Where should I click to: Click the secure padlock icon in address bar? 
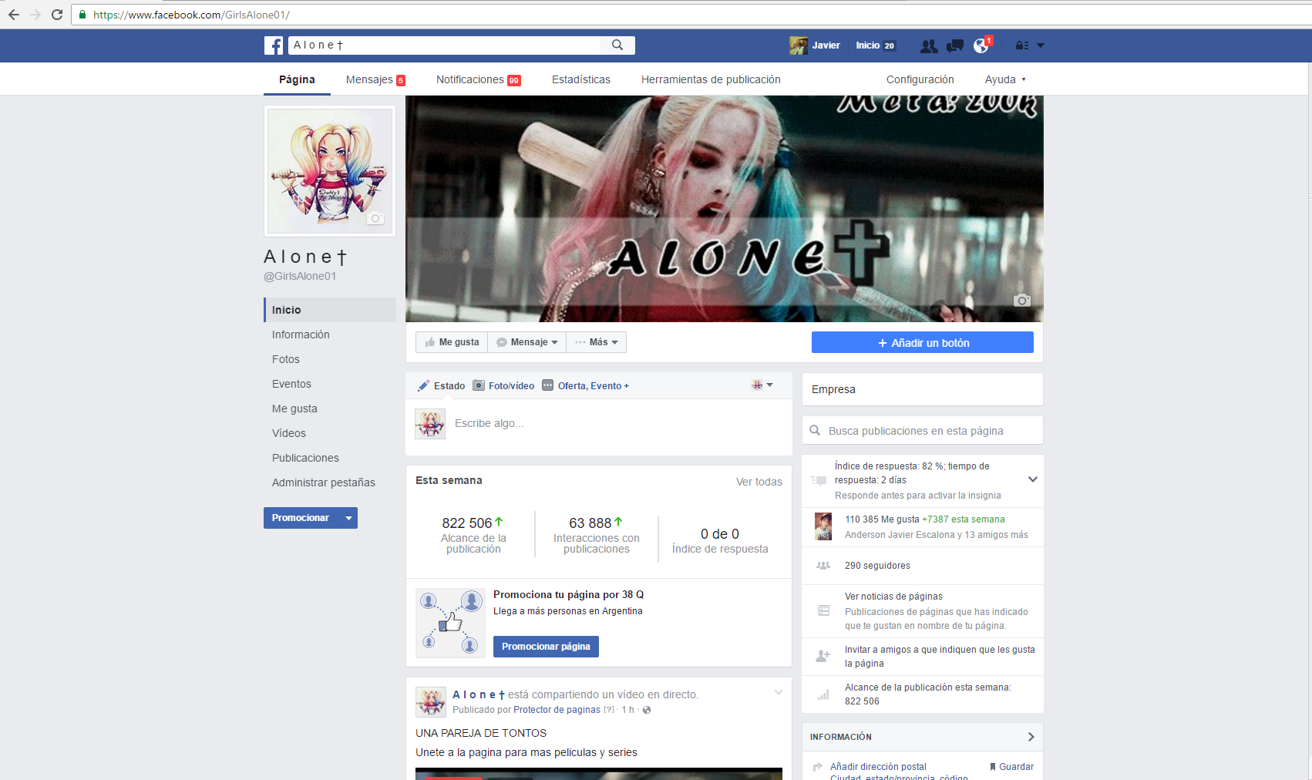[x=82, y=15]
